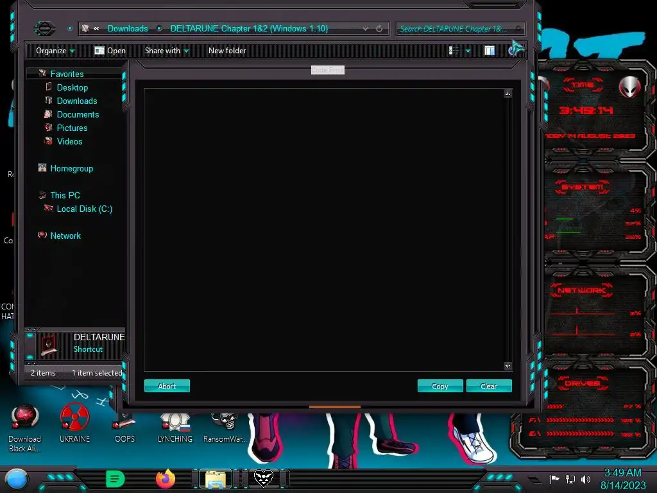Toggle the preview pane icon
657x493 pixels.
click(x=490, y=51)
